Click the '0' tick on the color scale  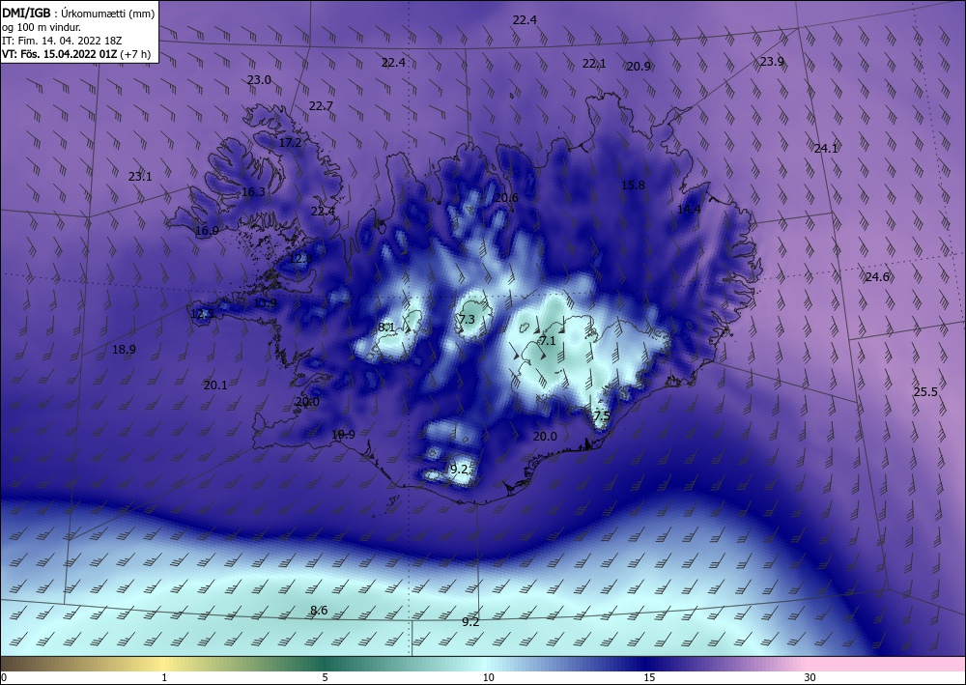tap(4, 677)
